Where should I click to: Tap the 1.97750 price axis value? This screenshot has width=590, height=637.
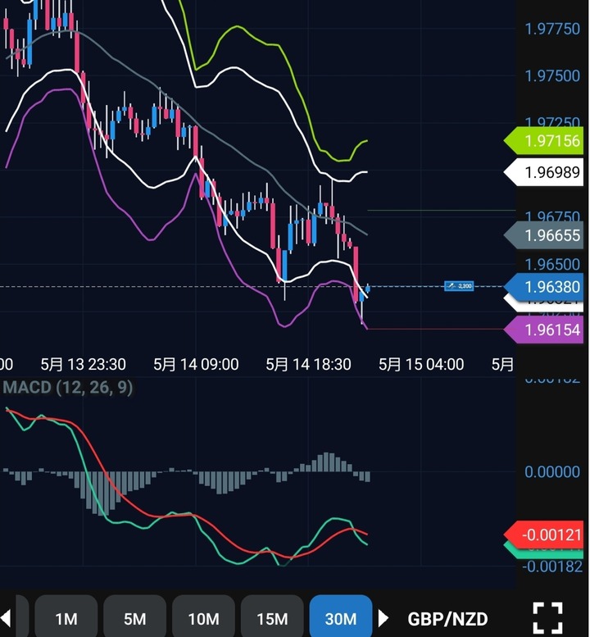coord(552,29)
